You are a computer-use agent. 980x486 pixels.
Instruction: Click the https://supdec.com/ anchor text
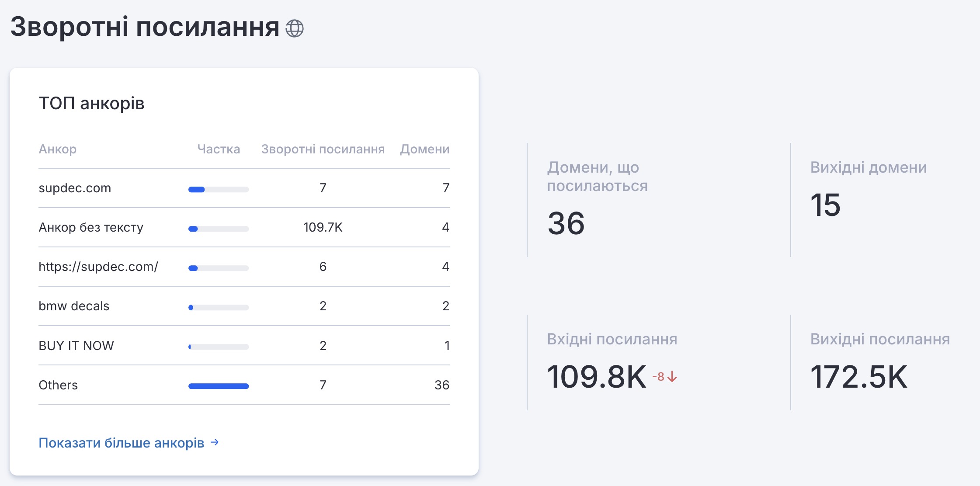tap(98, 267)
